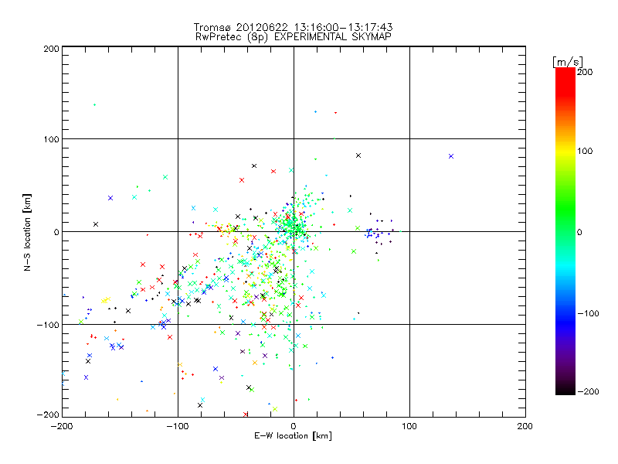Click the '-100' label on the color bar scale

click(x=588, y=313)
